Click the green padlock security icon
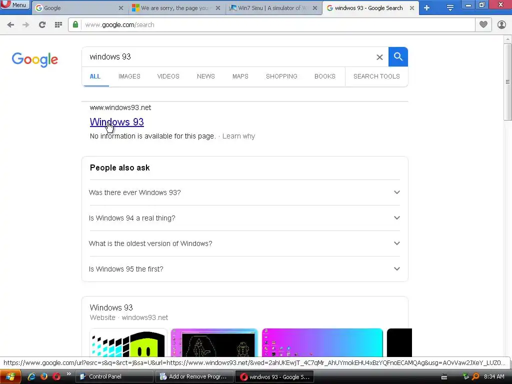Viewport: 512px width, 384px height. pos(75,24)
